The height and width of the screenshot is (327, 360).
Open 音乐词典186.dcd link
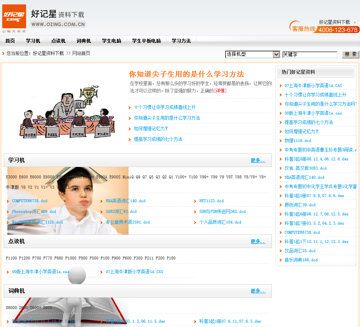coord(301,260)
